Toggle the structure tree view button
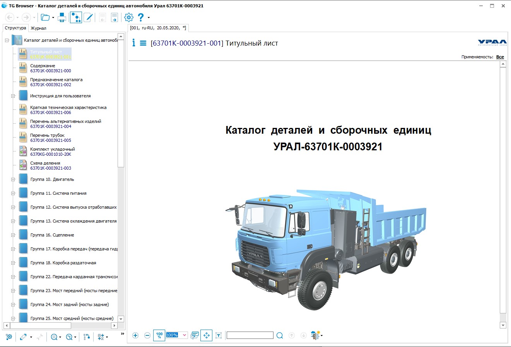 click(x=76, y=17)
